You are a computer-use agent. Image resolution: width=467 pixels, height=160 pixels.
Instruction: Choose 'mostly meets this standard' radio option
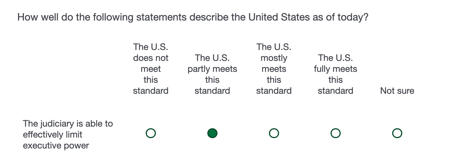point(274,133)
